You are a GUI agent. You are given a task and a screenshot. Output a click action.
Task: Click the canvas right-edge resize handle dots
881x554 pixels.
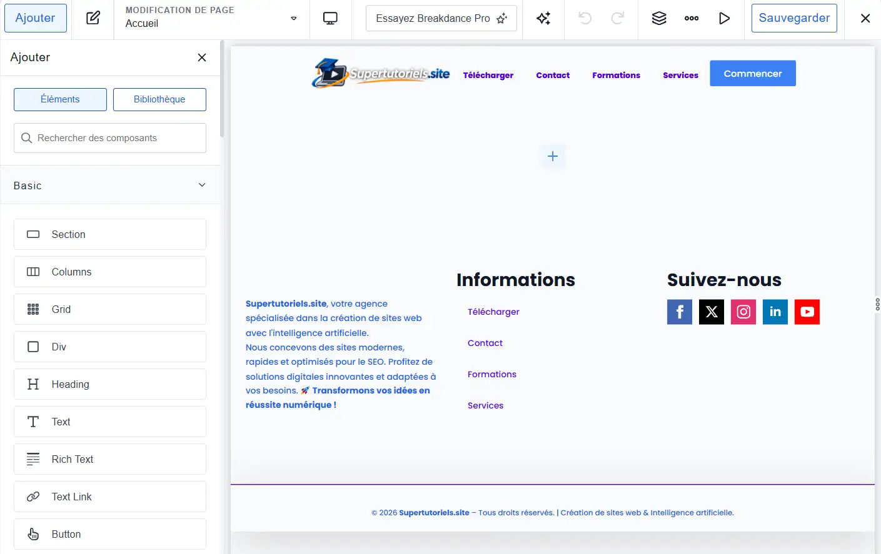[x=878, y=304]
